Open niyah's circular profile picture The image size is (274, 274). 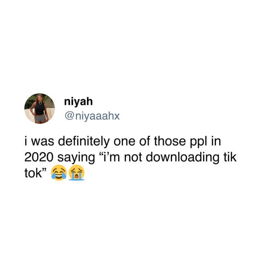39,108
